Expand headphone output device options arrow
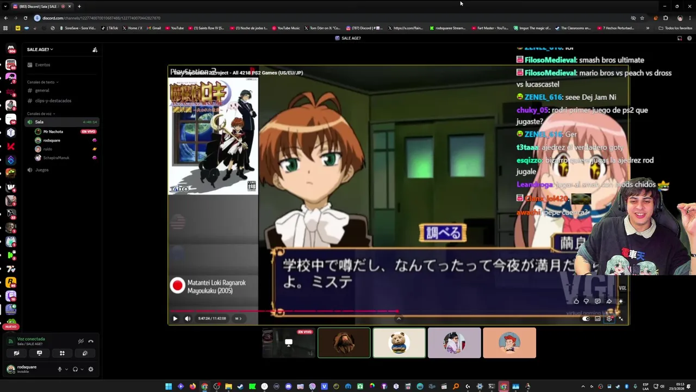 [x=82, y=369]
